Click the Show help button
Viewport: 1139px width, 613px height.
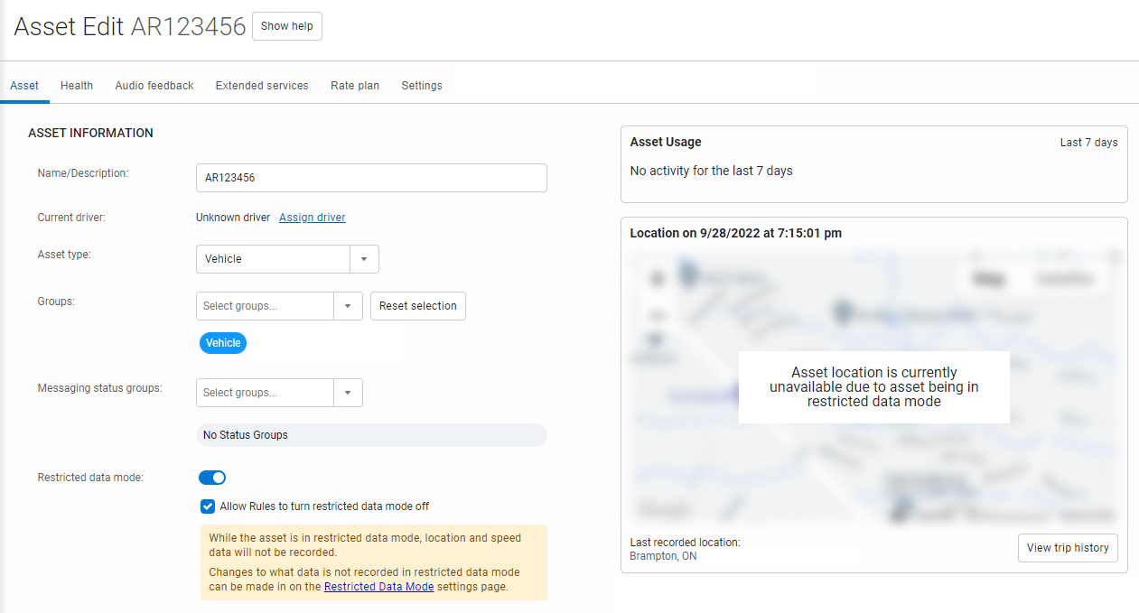pos(286,25)
